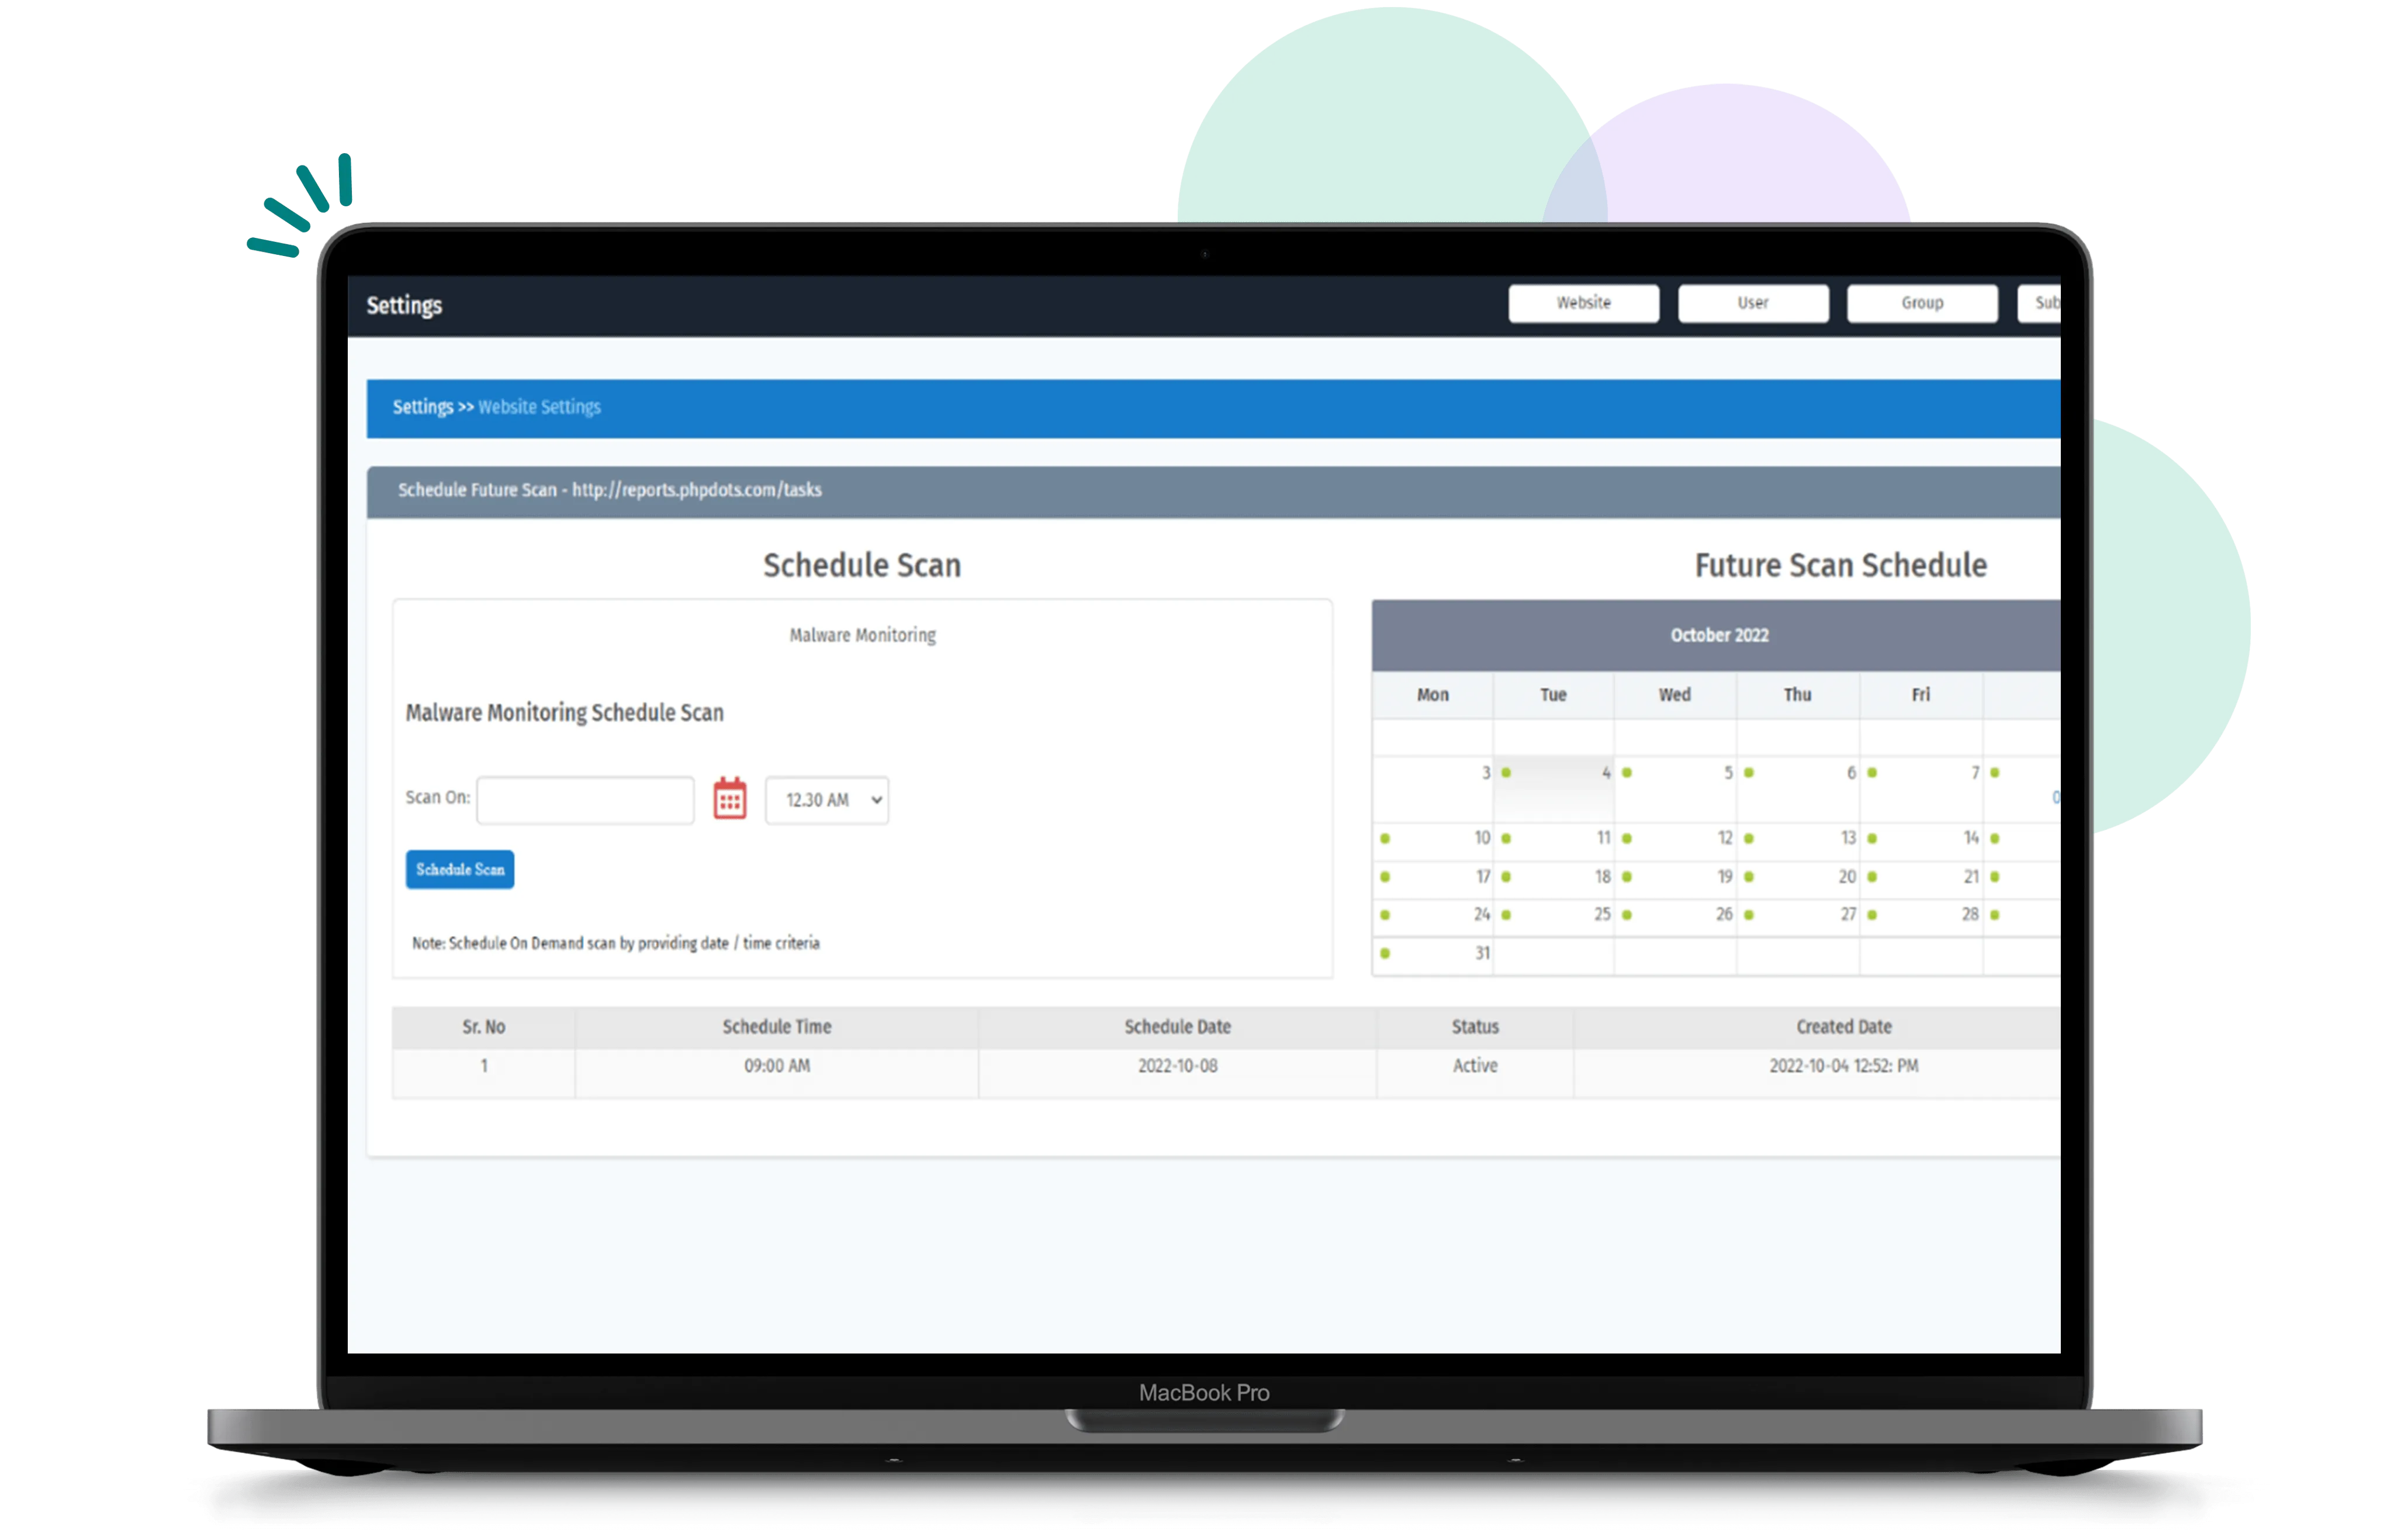
Task: Expand the 12.30 AM time dropdown
Action: point(826,800)
